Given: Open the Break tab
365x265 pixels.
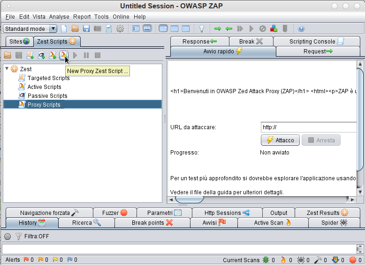Looking at the screenshot, I should (251, 42).
